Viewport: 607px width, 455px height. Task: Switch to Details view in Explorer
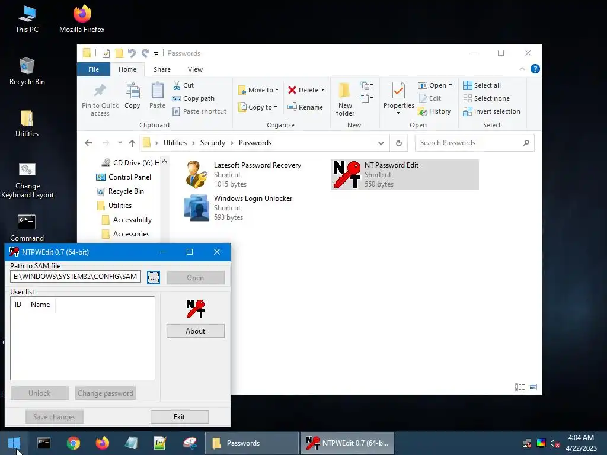coord(520,387)
